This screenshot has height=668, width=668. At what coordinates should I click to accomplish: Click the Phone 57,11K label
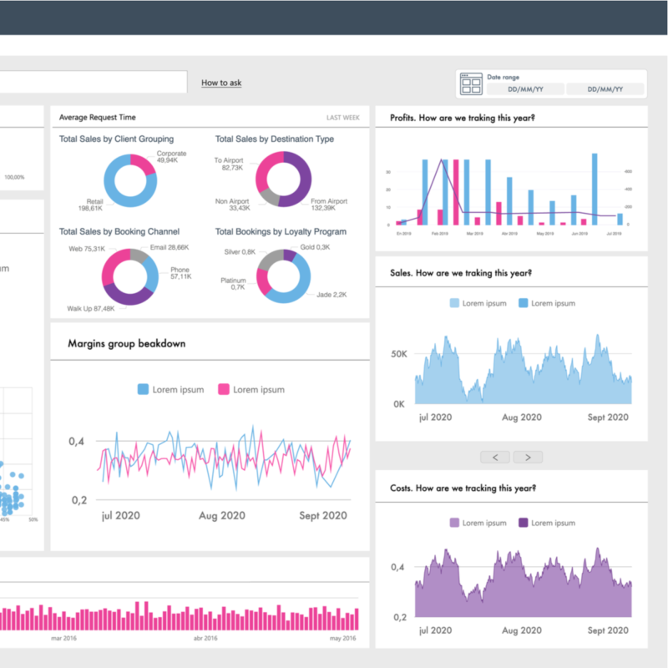tap(180, 273)
